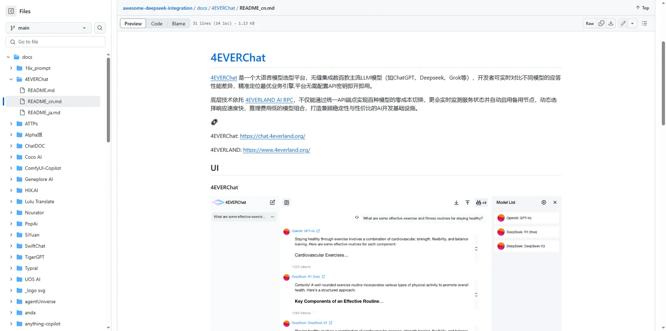The width and height of the screenshot is (666, 331).
Task: Expand the 16x_prompt folder chevron
Action: click(11, 68)
